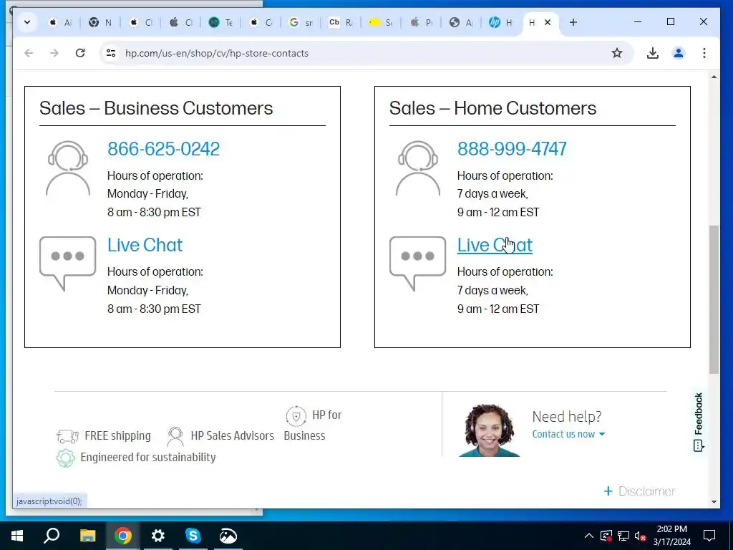Switch to the yellow icon Sc tab

click(381, 22)
